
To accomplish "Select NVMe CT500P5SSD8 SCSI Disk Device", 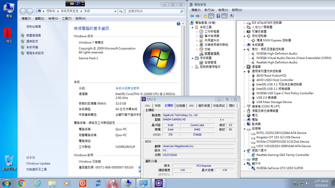I will point(283,142).
